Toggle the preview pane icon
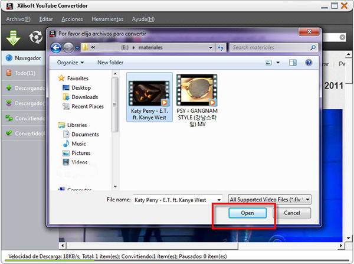 point(293,63)
